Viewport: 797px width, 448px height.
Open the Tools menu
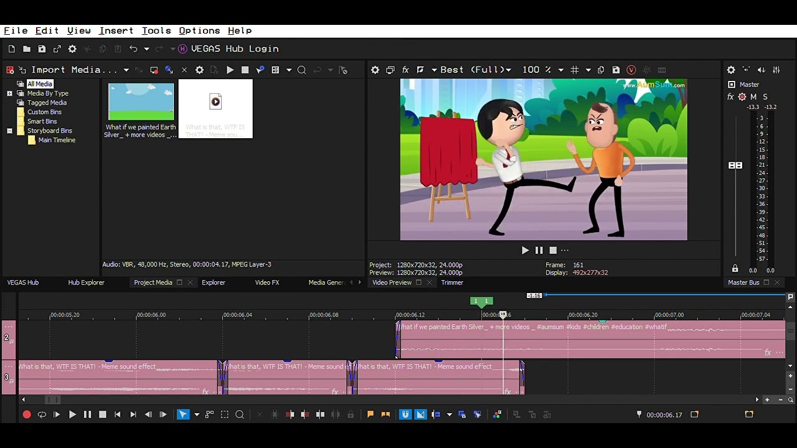(x=156, y=30)
